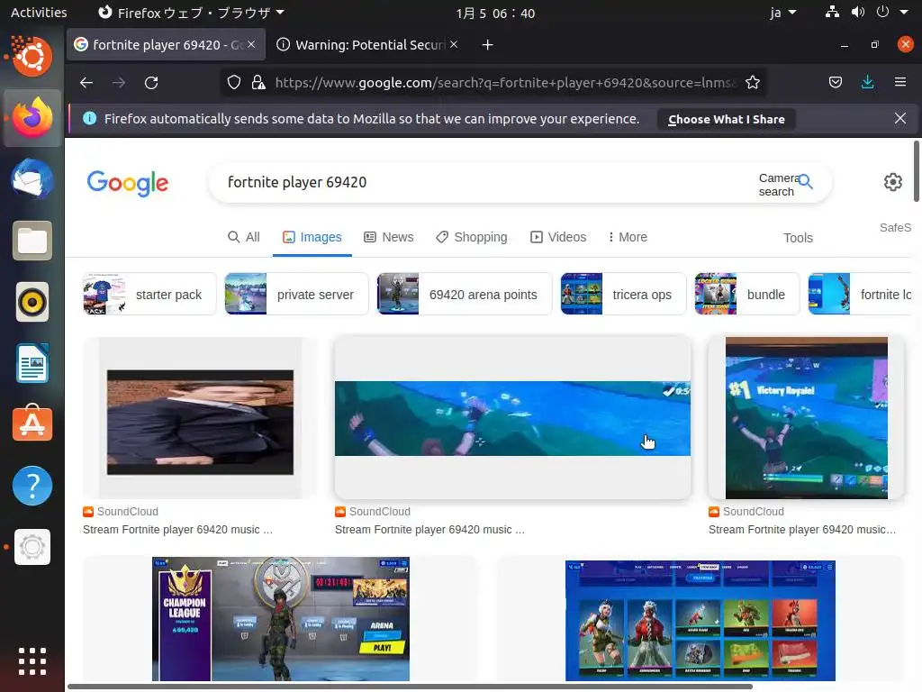This screenshot has height=692, width=922.
Task: Bookmark this page with the star icon
Action: pos(753,82)
